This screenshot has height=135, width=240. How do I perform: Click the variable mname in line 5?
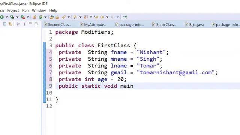coord(119,59)
